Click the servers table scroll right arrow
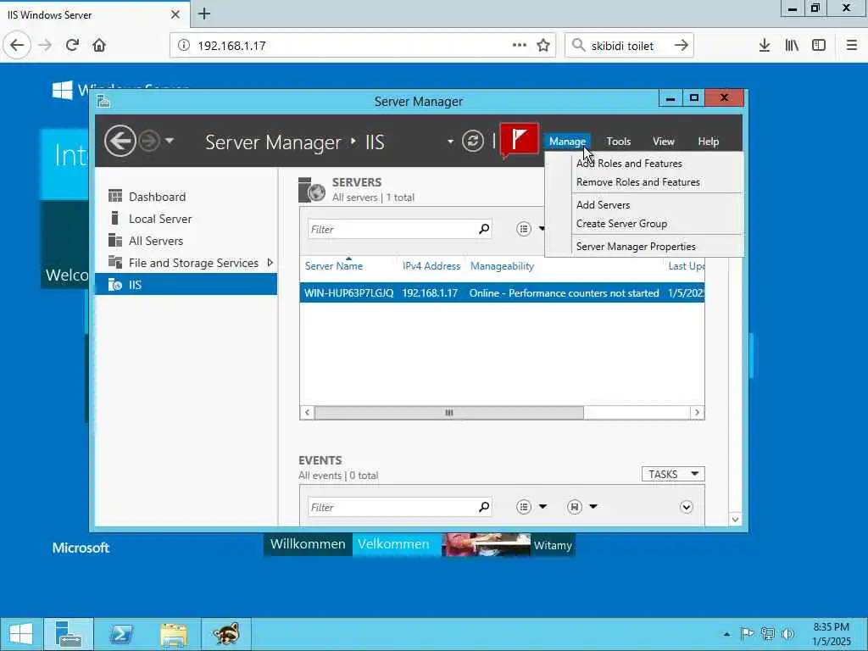Screen dimensions: 868x651 [x=697, y=413]
